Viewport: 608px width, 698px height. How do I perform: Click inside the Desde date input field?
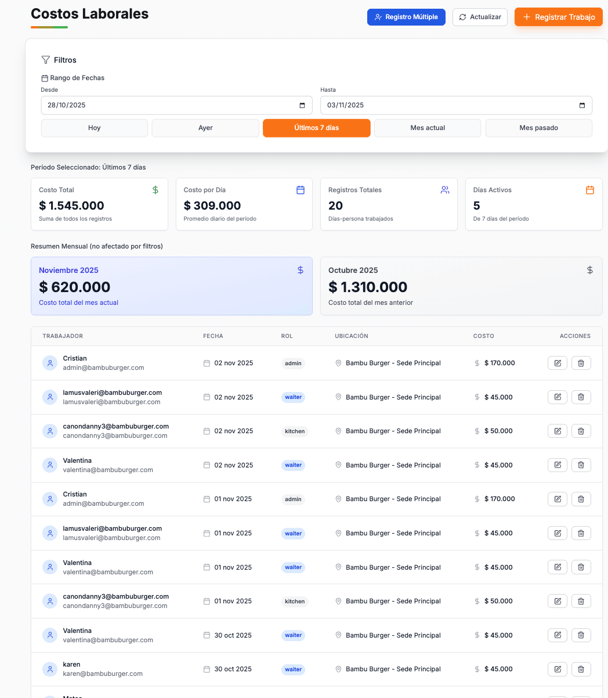162,105
